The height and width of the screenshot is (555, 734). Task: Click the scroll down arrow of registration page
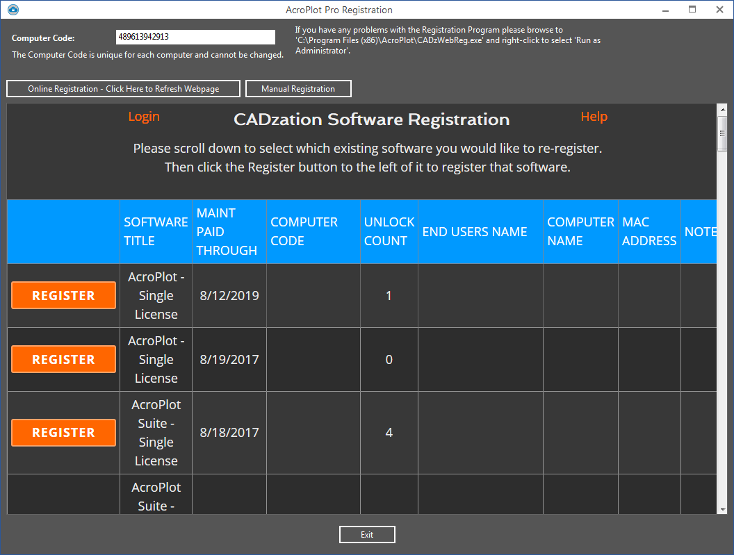[722, 509]
